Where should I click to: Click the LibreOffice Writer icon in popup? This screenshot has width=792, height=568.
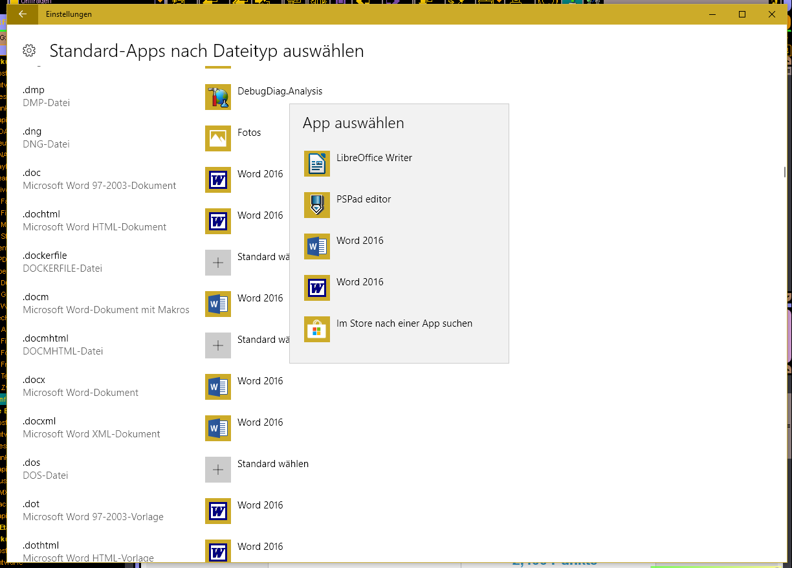pos(317,164)
